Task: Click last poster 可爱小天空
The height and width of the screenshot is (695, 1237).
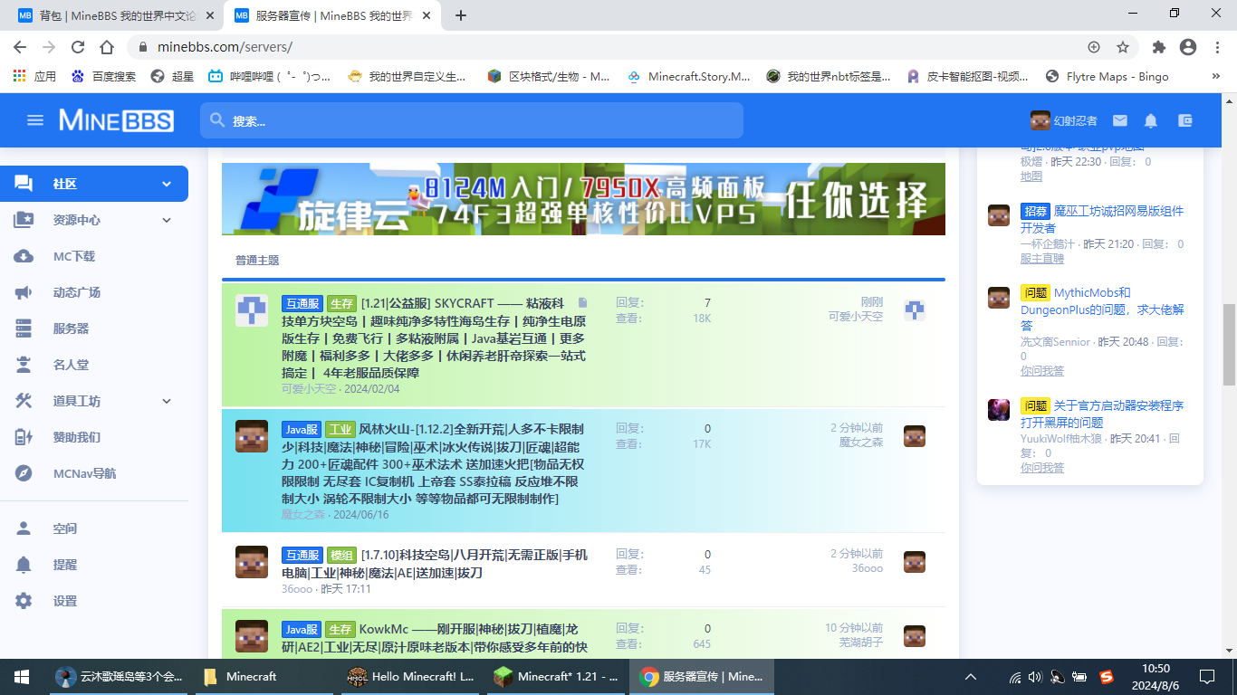Action: [x=856, y=317]
